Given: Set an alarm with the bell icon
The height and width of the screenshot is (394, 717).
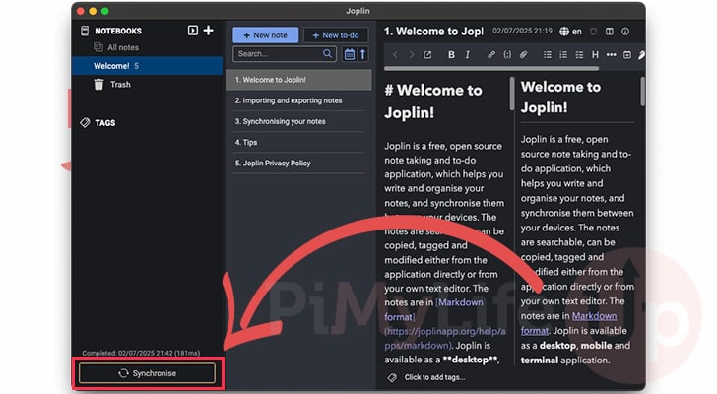Looking at the screenshot, I should click(594, 32).
